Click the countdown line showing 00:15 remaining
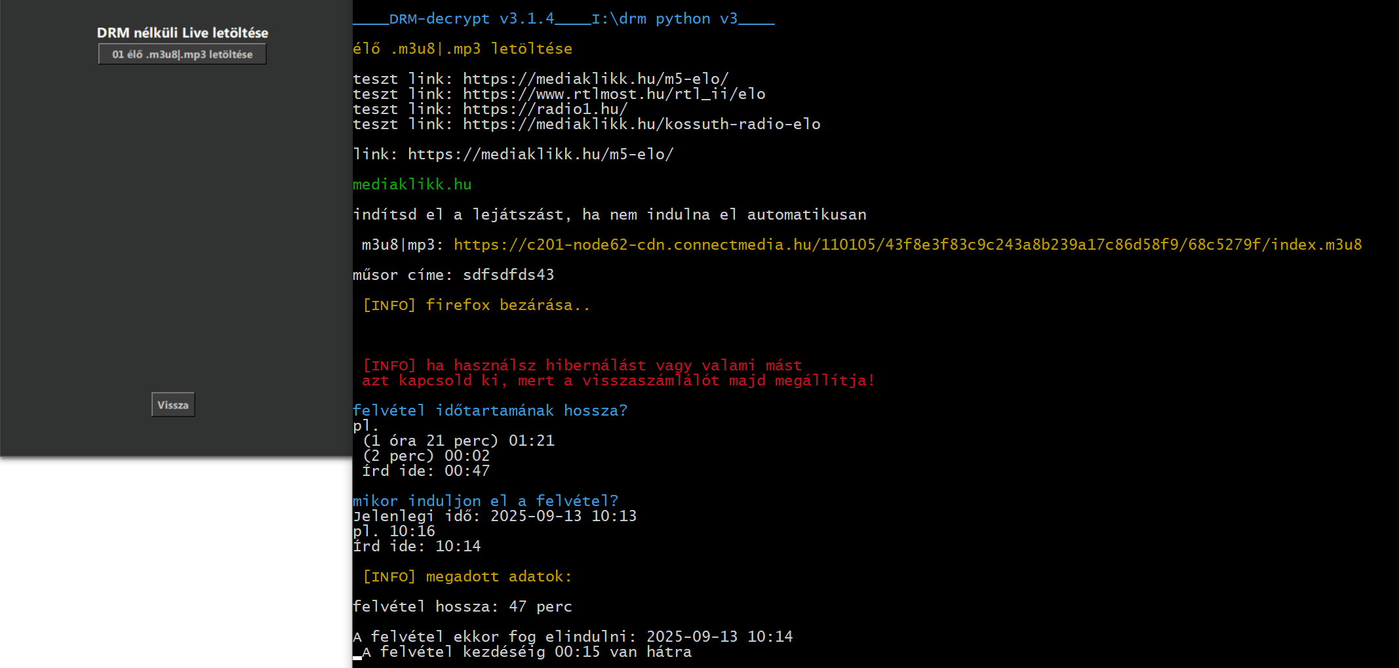 [x=526, y=652]
